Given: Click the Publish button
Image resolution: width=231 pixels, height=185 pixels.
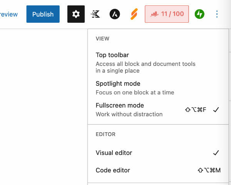Looking at the screenshot, I should [x=43, y=14].
